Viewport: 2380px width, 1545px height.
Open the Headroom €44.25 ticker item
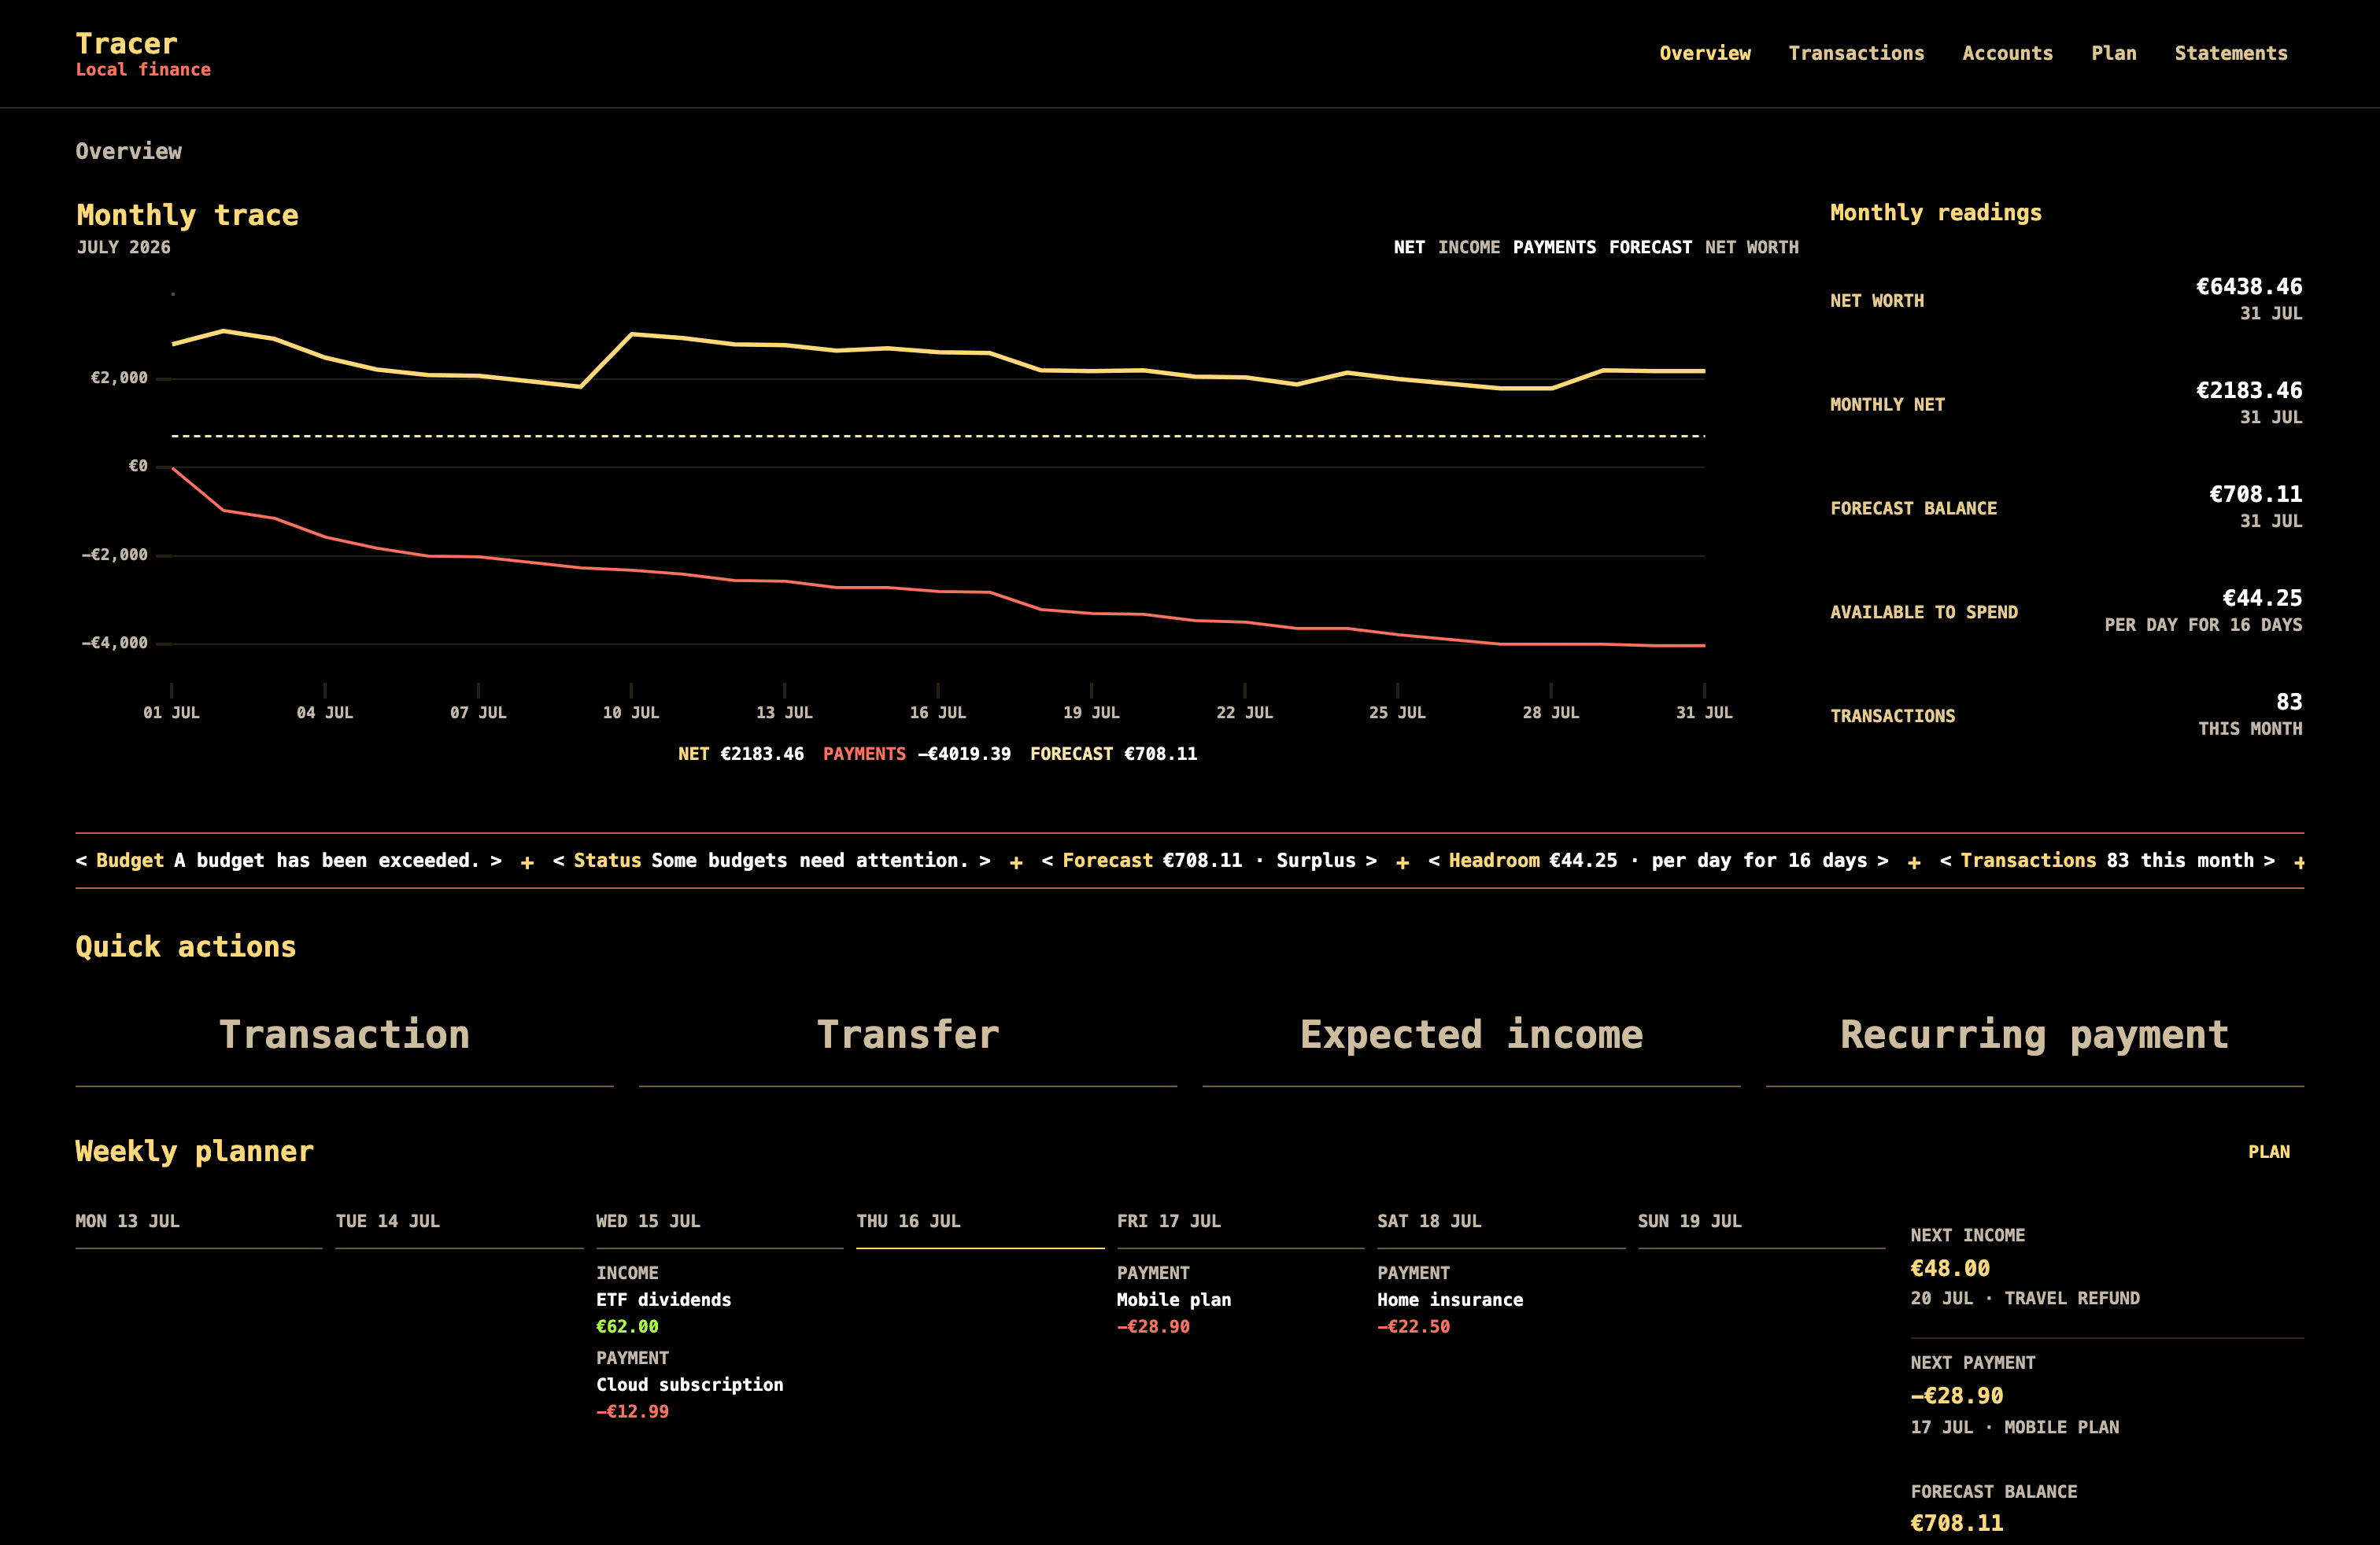pyautogui.click(x=1658, y=861)
